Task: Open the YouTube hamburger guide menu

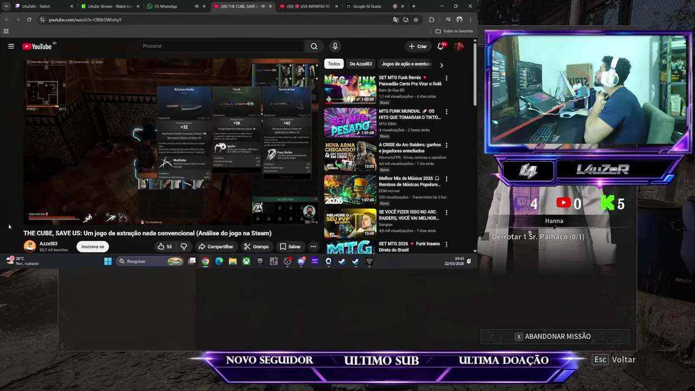Action: (11, 46)
